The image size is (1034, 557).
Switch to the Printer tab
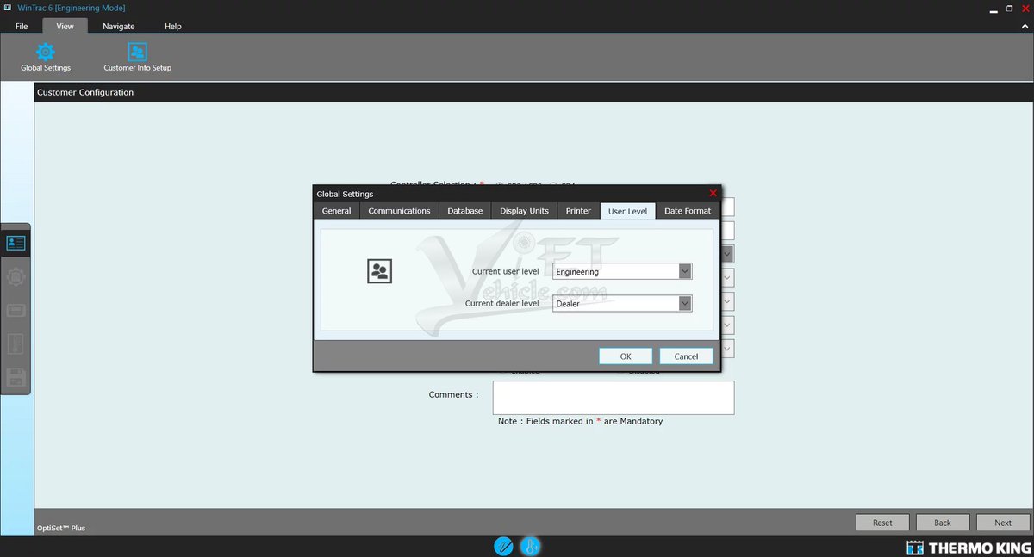click(578, 211)
